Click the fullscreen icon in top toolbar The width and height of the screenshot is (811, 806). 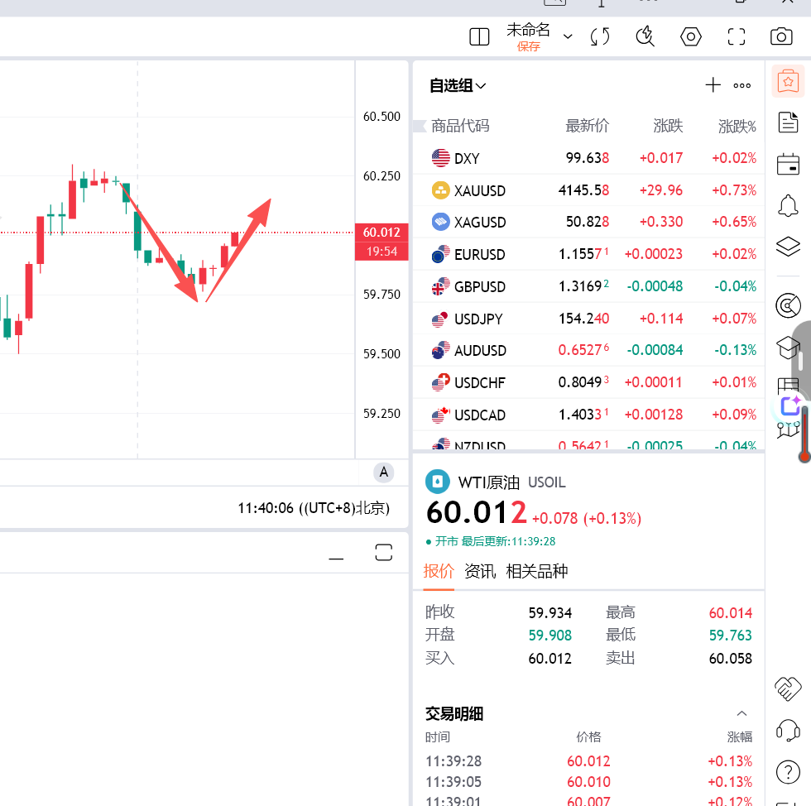click(x=737, y=36)
